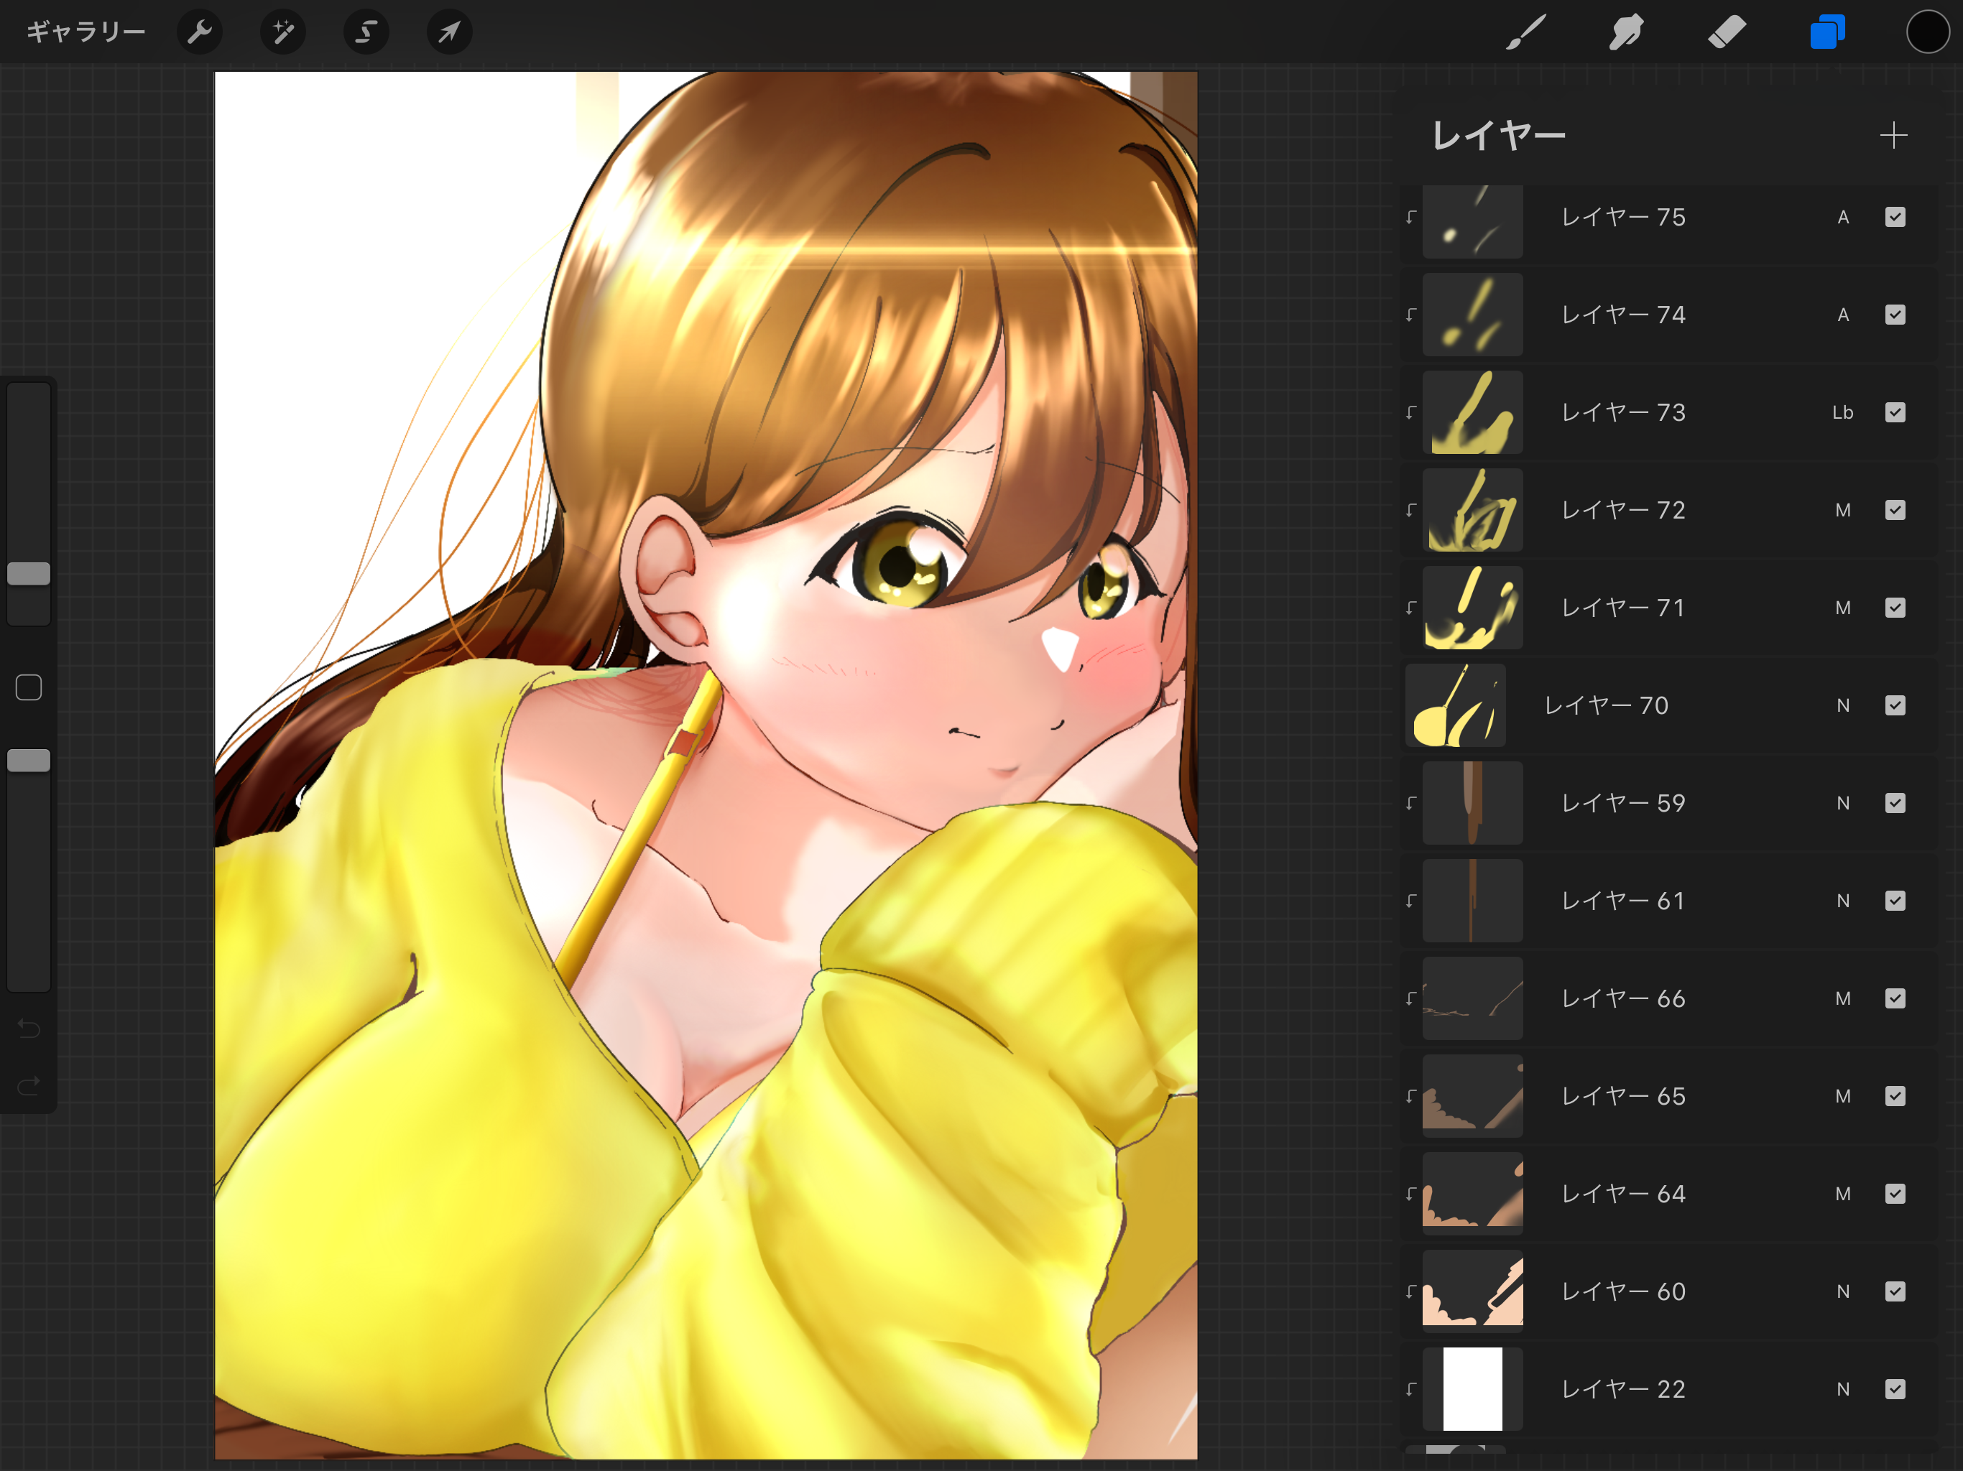1963x1471 pixels.
Task: Tap the artwork canvas
Action: pos(706,766)
